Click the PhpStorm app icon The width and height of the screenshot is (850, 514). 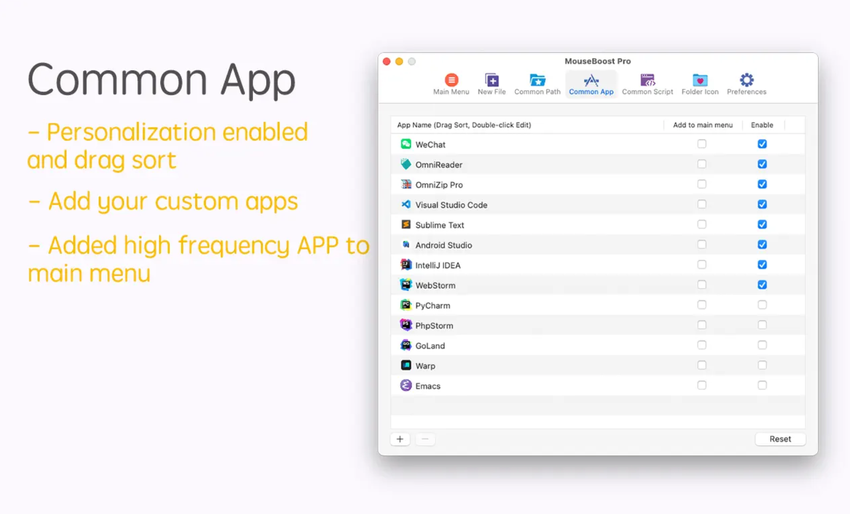click(406, 325)
